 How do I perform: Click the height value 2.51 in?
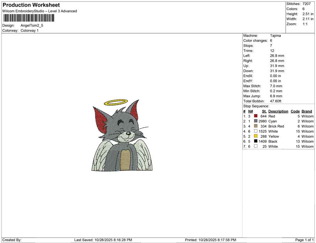pos(308,14)
